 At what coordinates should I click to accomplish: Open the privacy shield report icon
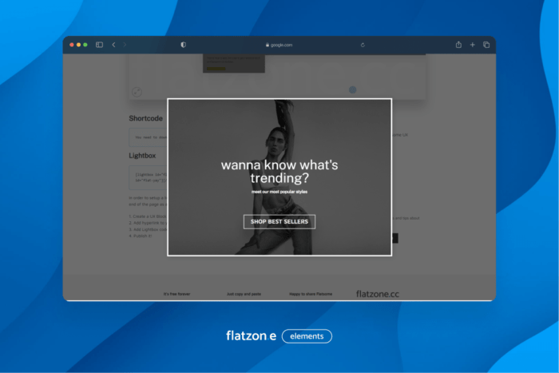point(183,45)
